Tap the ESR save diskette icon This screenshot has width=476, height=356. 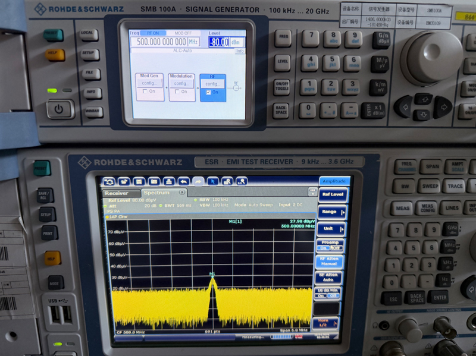point(139,181)
